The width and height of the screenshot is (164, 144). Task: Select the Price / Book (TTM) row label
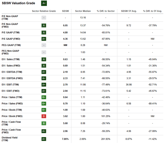12,110
